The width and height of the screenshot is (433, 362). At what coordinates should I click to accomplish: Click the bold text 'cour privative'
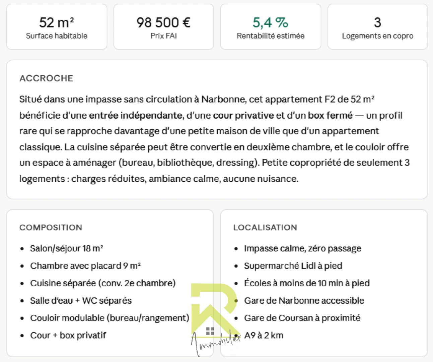tap(243, 115)
